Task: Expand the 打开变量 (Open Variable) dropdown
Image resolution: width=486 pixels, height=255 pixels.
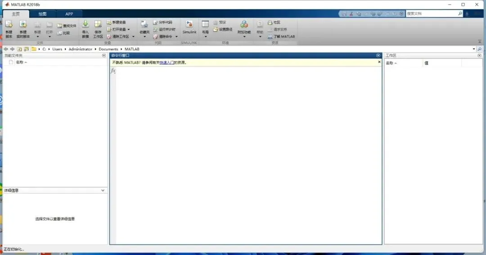Action: click(x=129, y=29)
